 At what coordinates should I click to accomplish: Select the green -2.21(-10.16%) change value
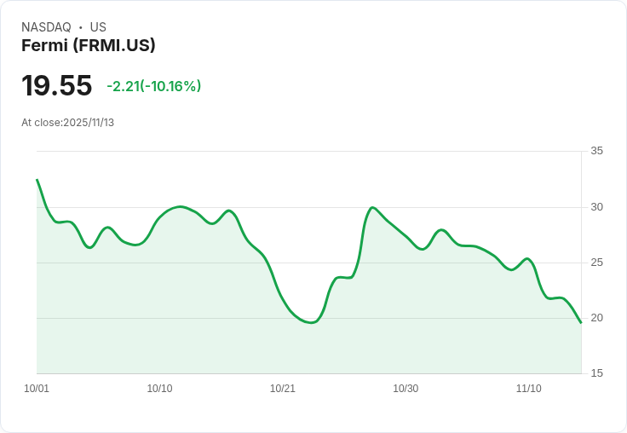(153, 86)
